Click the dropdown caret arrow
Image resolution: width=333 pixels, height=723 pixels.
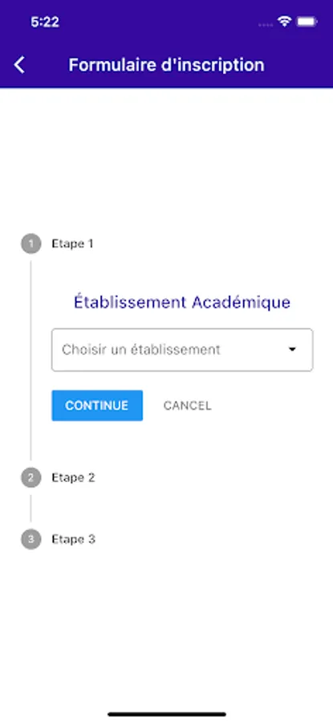coord(292,349)
